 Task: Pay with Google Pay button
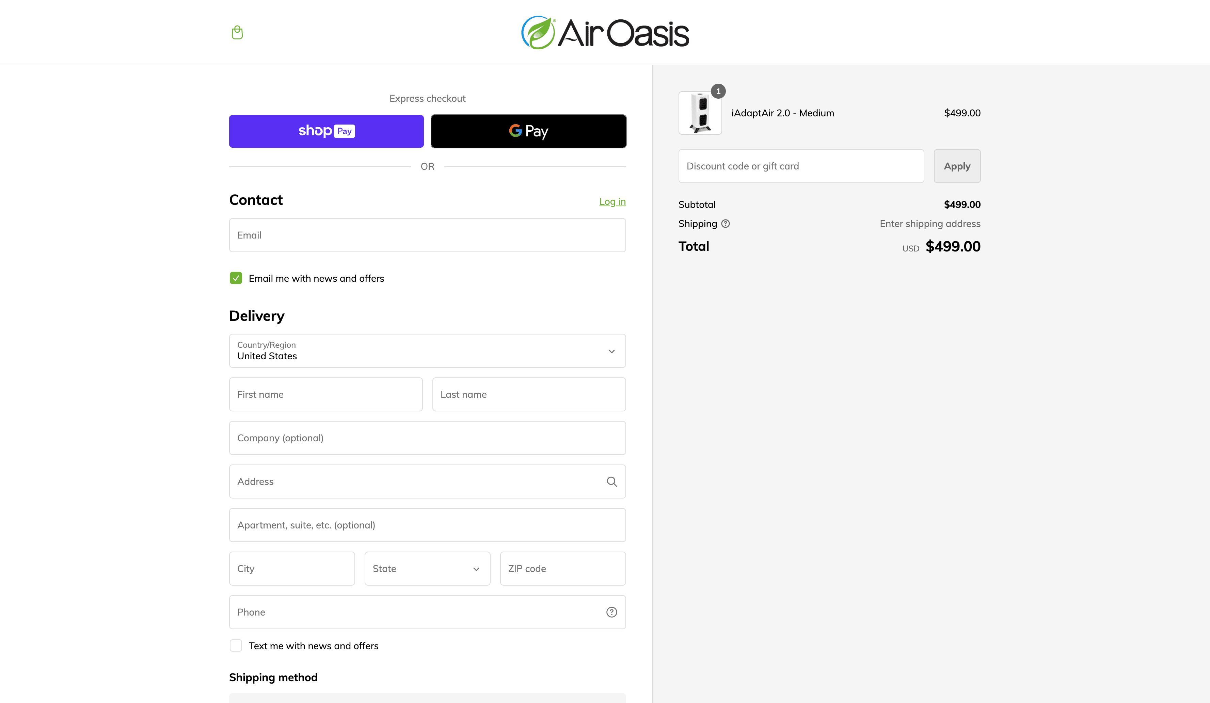coord(529,131)
